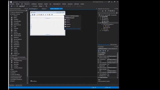Choose the ComboBox control in the toolbox
Screen dimensions: 160x90
click(16, 23)
